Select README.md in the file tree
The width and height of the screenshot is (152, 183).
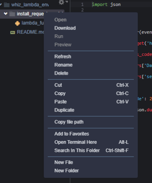pyautogui.click(x=30, y=32)
